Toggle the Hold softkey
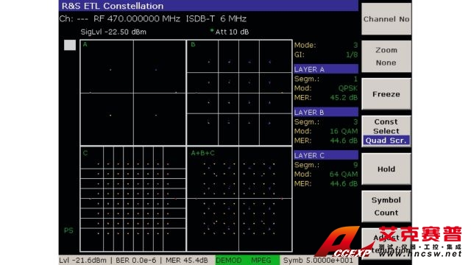This screenshot has height=265, width=471. click(x=386, y=169)
